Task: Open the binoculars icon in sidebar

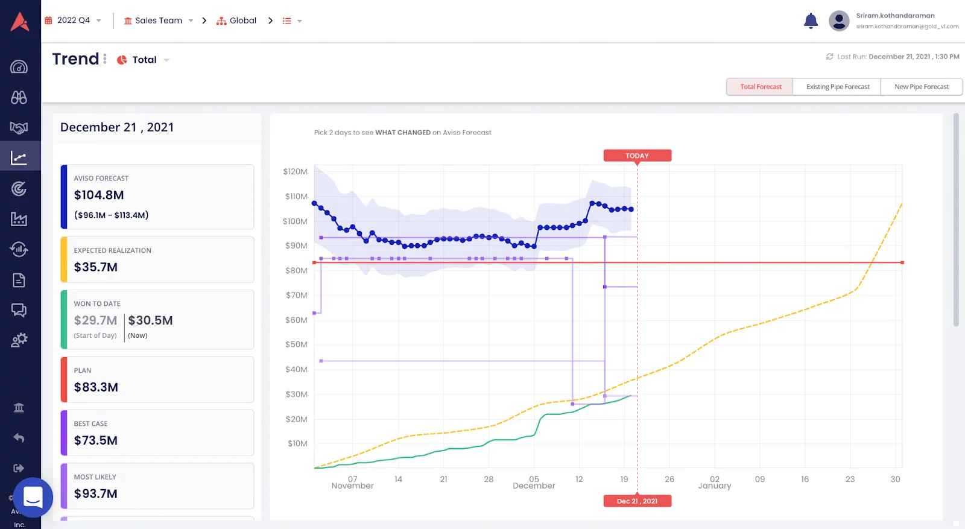Action: click(19, 97)
